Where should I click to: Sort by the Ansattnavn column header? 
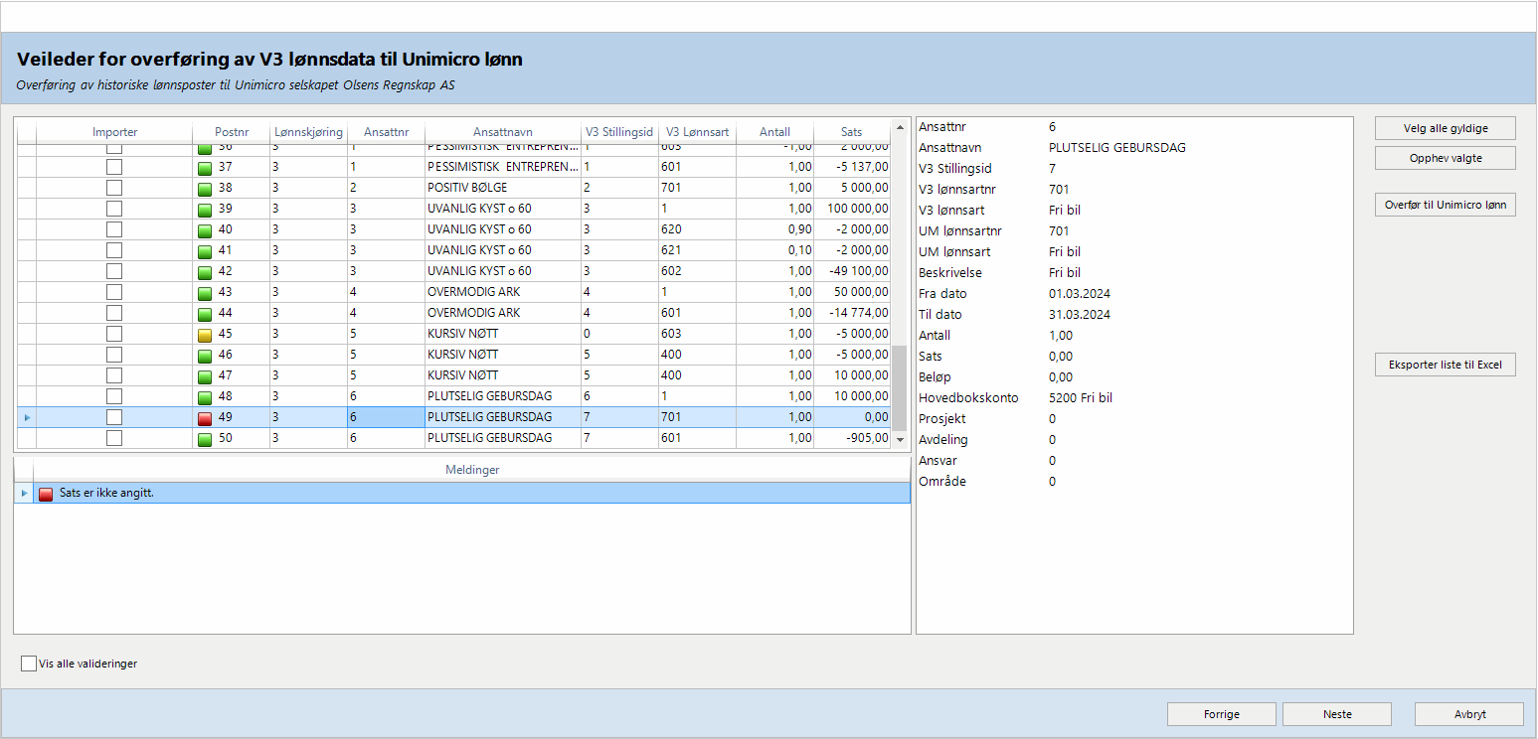pyautogui.click(x=502, y=132)
